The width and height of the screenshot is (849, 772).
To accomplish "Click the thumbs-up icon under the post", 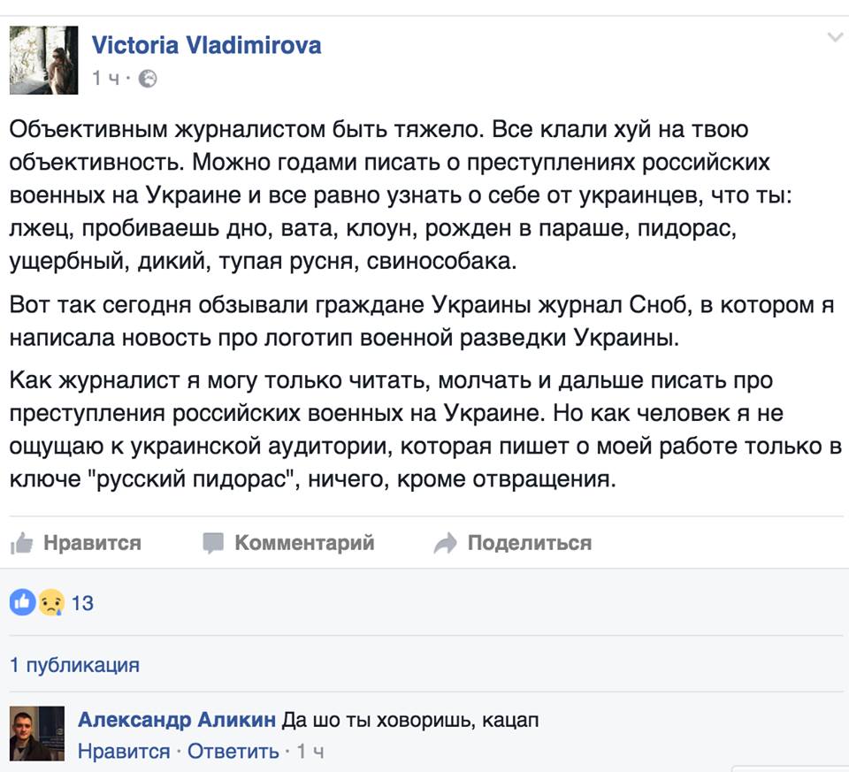I will point(21,543).
